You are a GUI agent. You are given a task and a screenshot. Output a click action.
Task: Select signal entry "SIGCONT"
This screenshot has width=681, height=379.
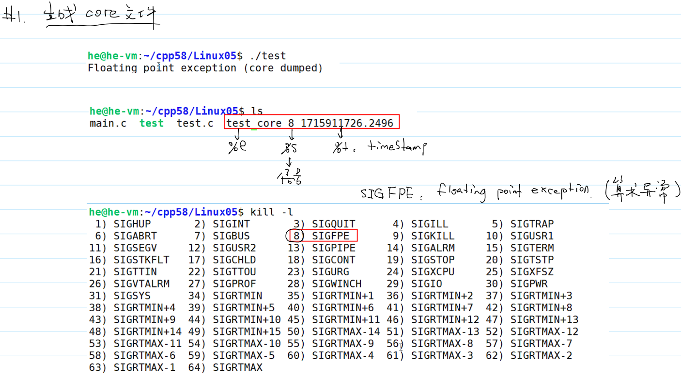click(x=334, y=260)
